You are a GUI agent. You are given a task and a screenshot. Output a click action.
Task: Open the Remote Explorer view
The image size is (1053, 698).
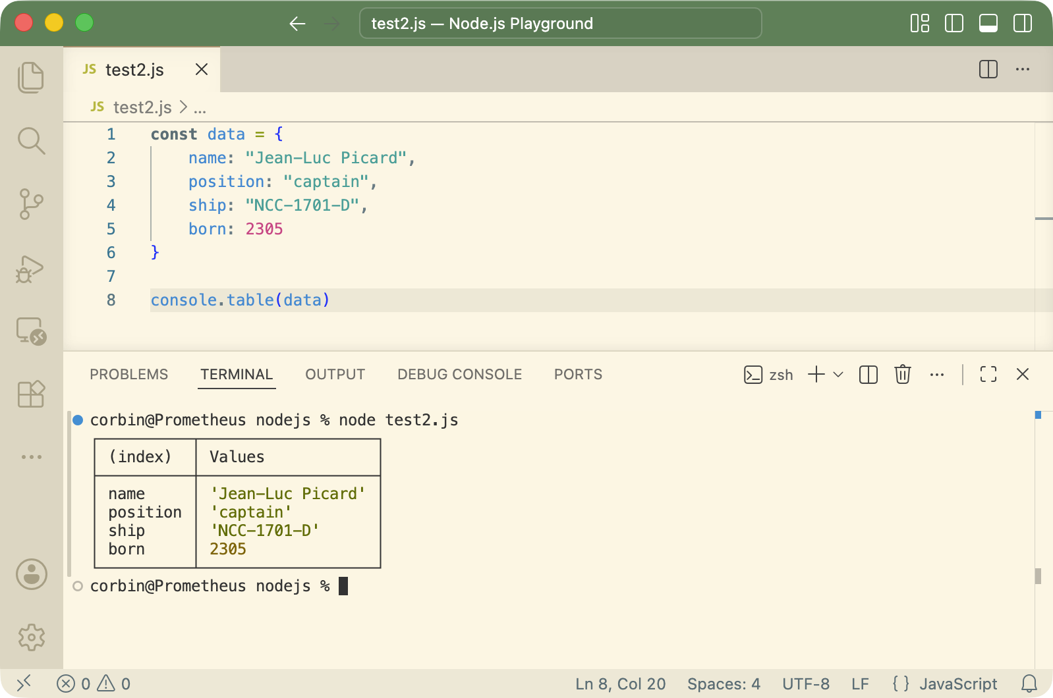tap(31, 331)
